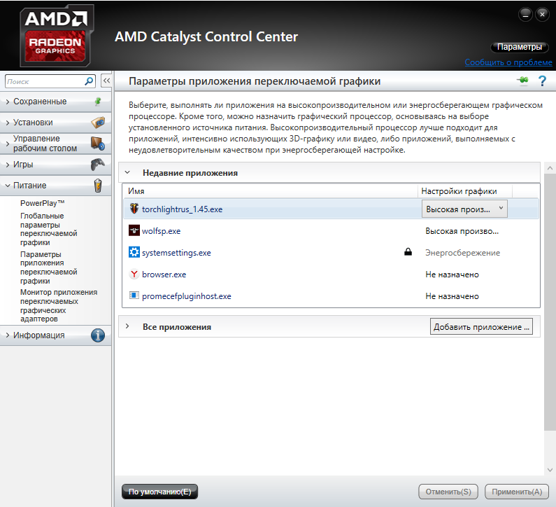Click Высокая произво... setting for wolfsp.exe
The image size is (556, 507).
coord(462,231)
